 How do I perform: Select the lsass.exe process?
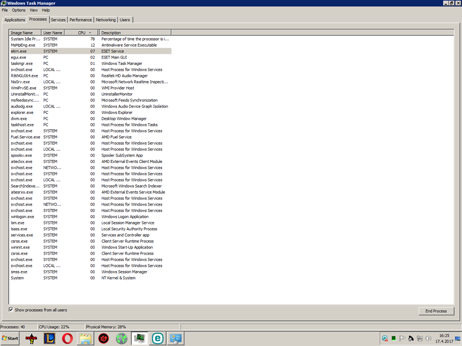90,229
